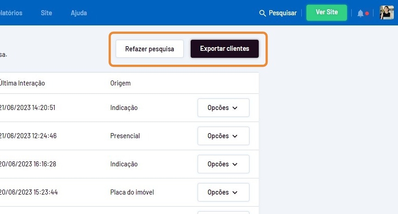The height and width of the screenshot is (214, 398).
Task: Select the Presencial origin cell
Action: click(x=125, y=136)
